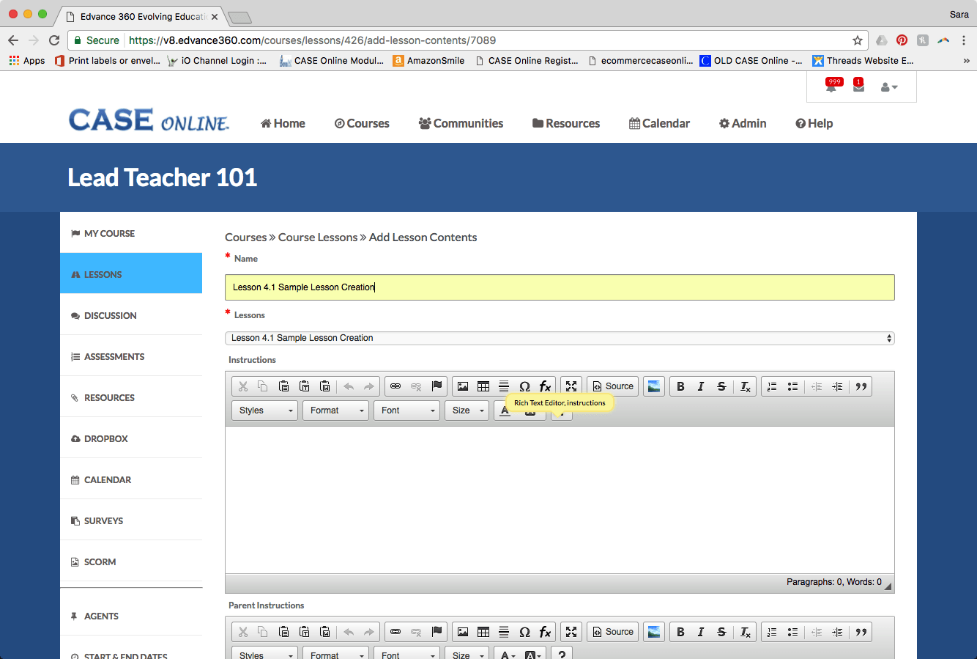Click math formula fx icon in Instructions editor
Screen dimensions: 977x659
[x=545, y=386]
